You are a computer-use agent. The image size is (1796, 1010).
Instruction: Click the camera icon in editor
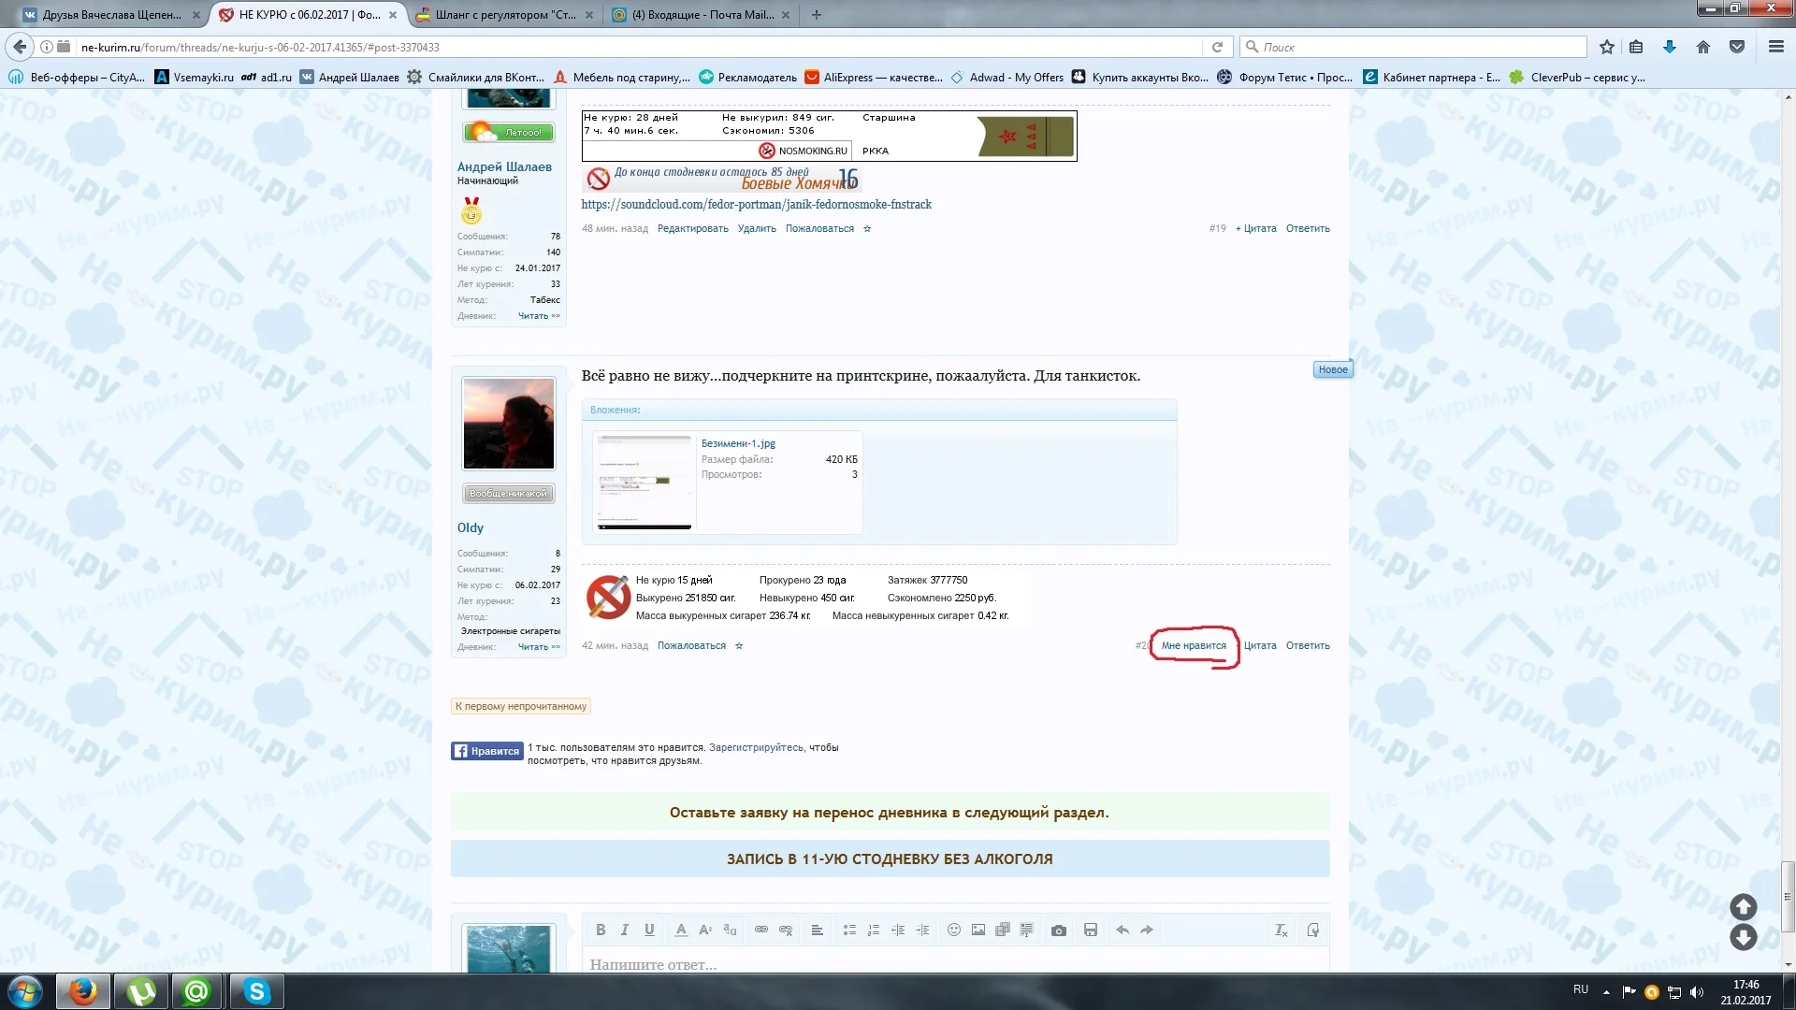click(x=1058, y=930)
